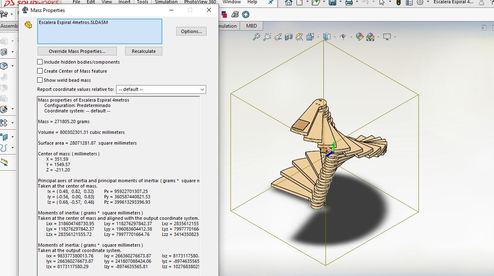Click the Escalera Espiral 4metros.SLDASM selection box
This screenshot has width=494, height=276.
pos(100,31)
